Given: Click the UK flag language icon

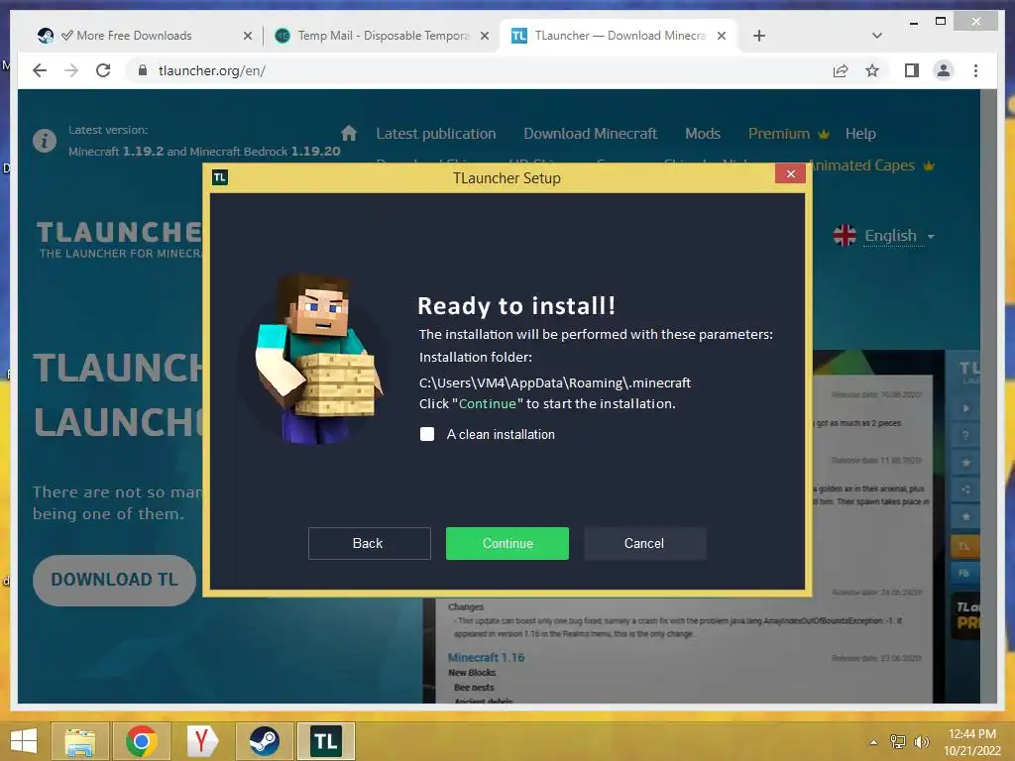Looking at the screenshot, I should [x=845, y=236].
